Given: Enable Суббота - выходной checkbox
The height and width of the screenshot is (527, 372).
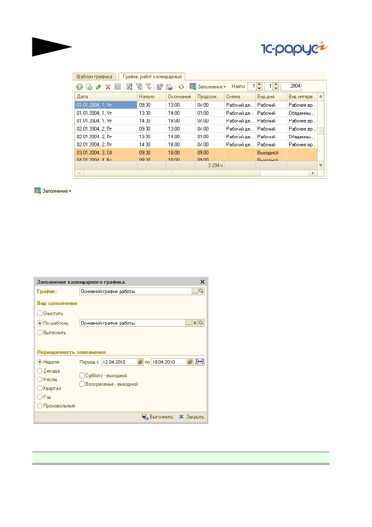Looking at the screenshot, I should click(82, 376).
